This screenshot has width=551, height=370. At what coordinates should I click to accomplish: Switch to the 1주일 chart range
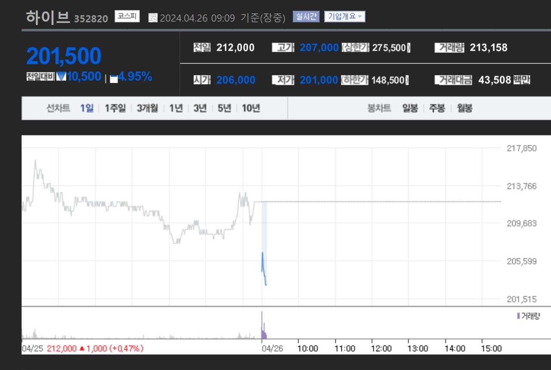115,108
